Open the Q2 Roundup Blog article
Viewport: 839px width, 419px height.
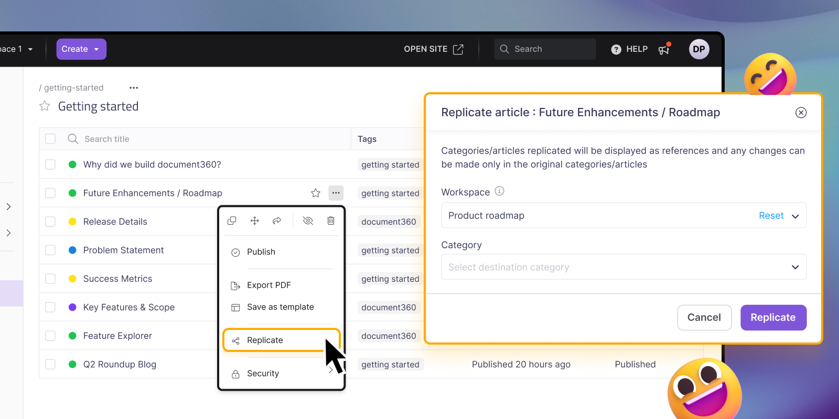point(120,365)
